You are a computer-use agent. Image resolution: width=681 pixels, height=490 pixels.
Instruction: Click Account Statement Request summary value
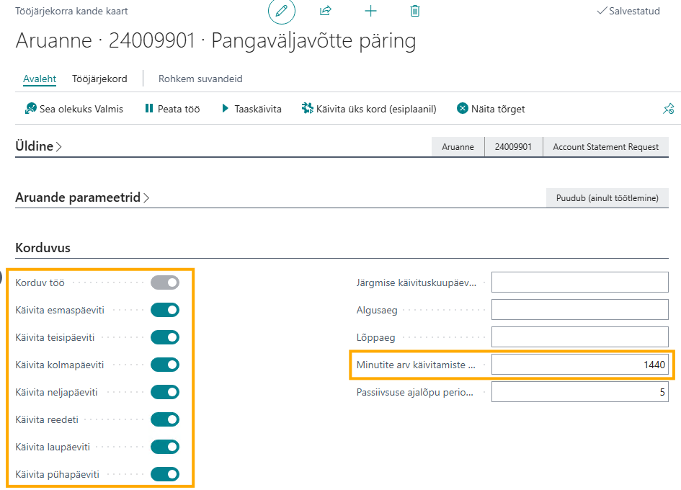606,147
